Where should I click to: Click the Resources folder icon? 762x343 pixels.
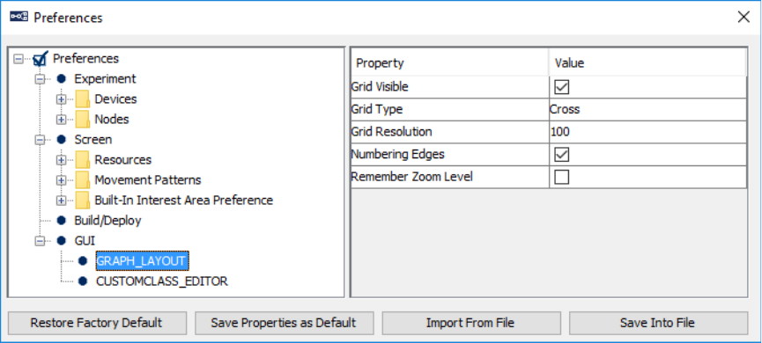click(83, 159)
